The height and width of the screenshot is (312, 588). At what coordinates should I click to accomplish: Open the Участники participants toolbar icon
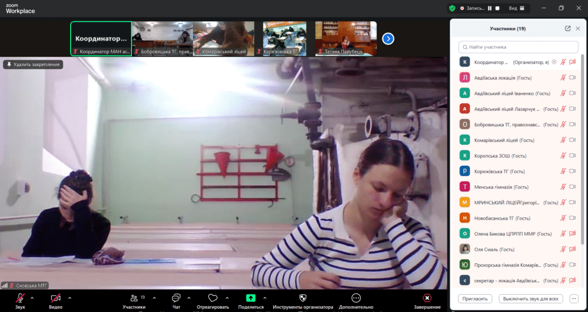[x=134, y=298]
